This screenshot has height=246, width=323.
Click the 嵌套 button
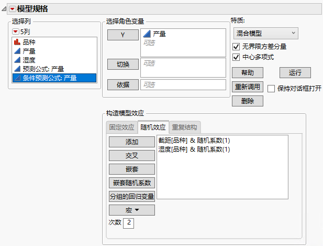(x=132, y=169)
